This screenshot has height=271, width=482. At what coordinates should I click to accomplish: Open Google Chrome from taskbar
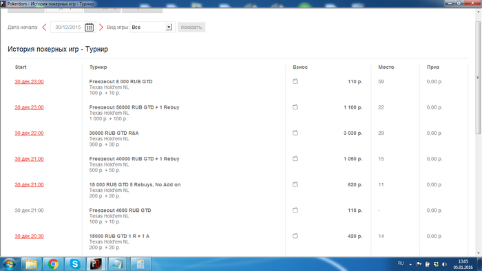pos(53,264)
